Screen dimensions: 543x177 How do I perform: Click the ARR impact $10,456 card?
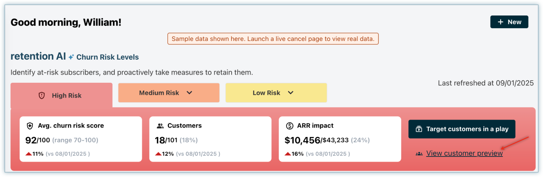(x=340, y=139)
